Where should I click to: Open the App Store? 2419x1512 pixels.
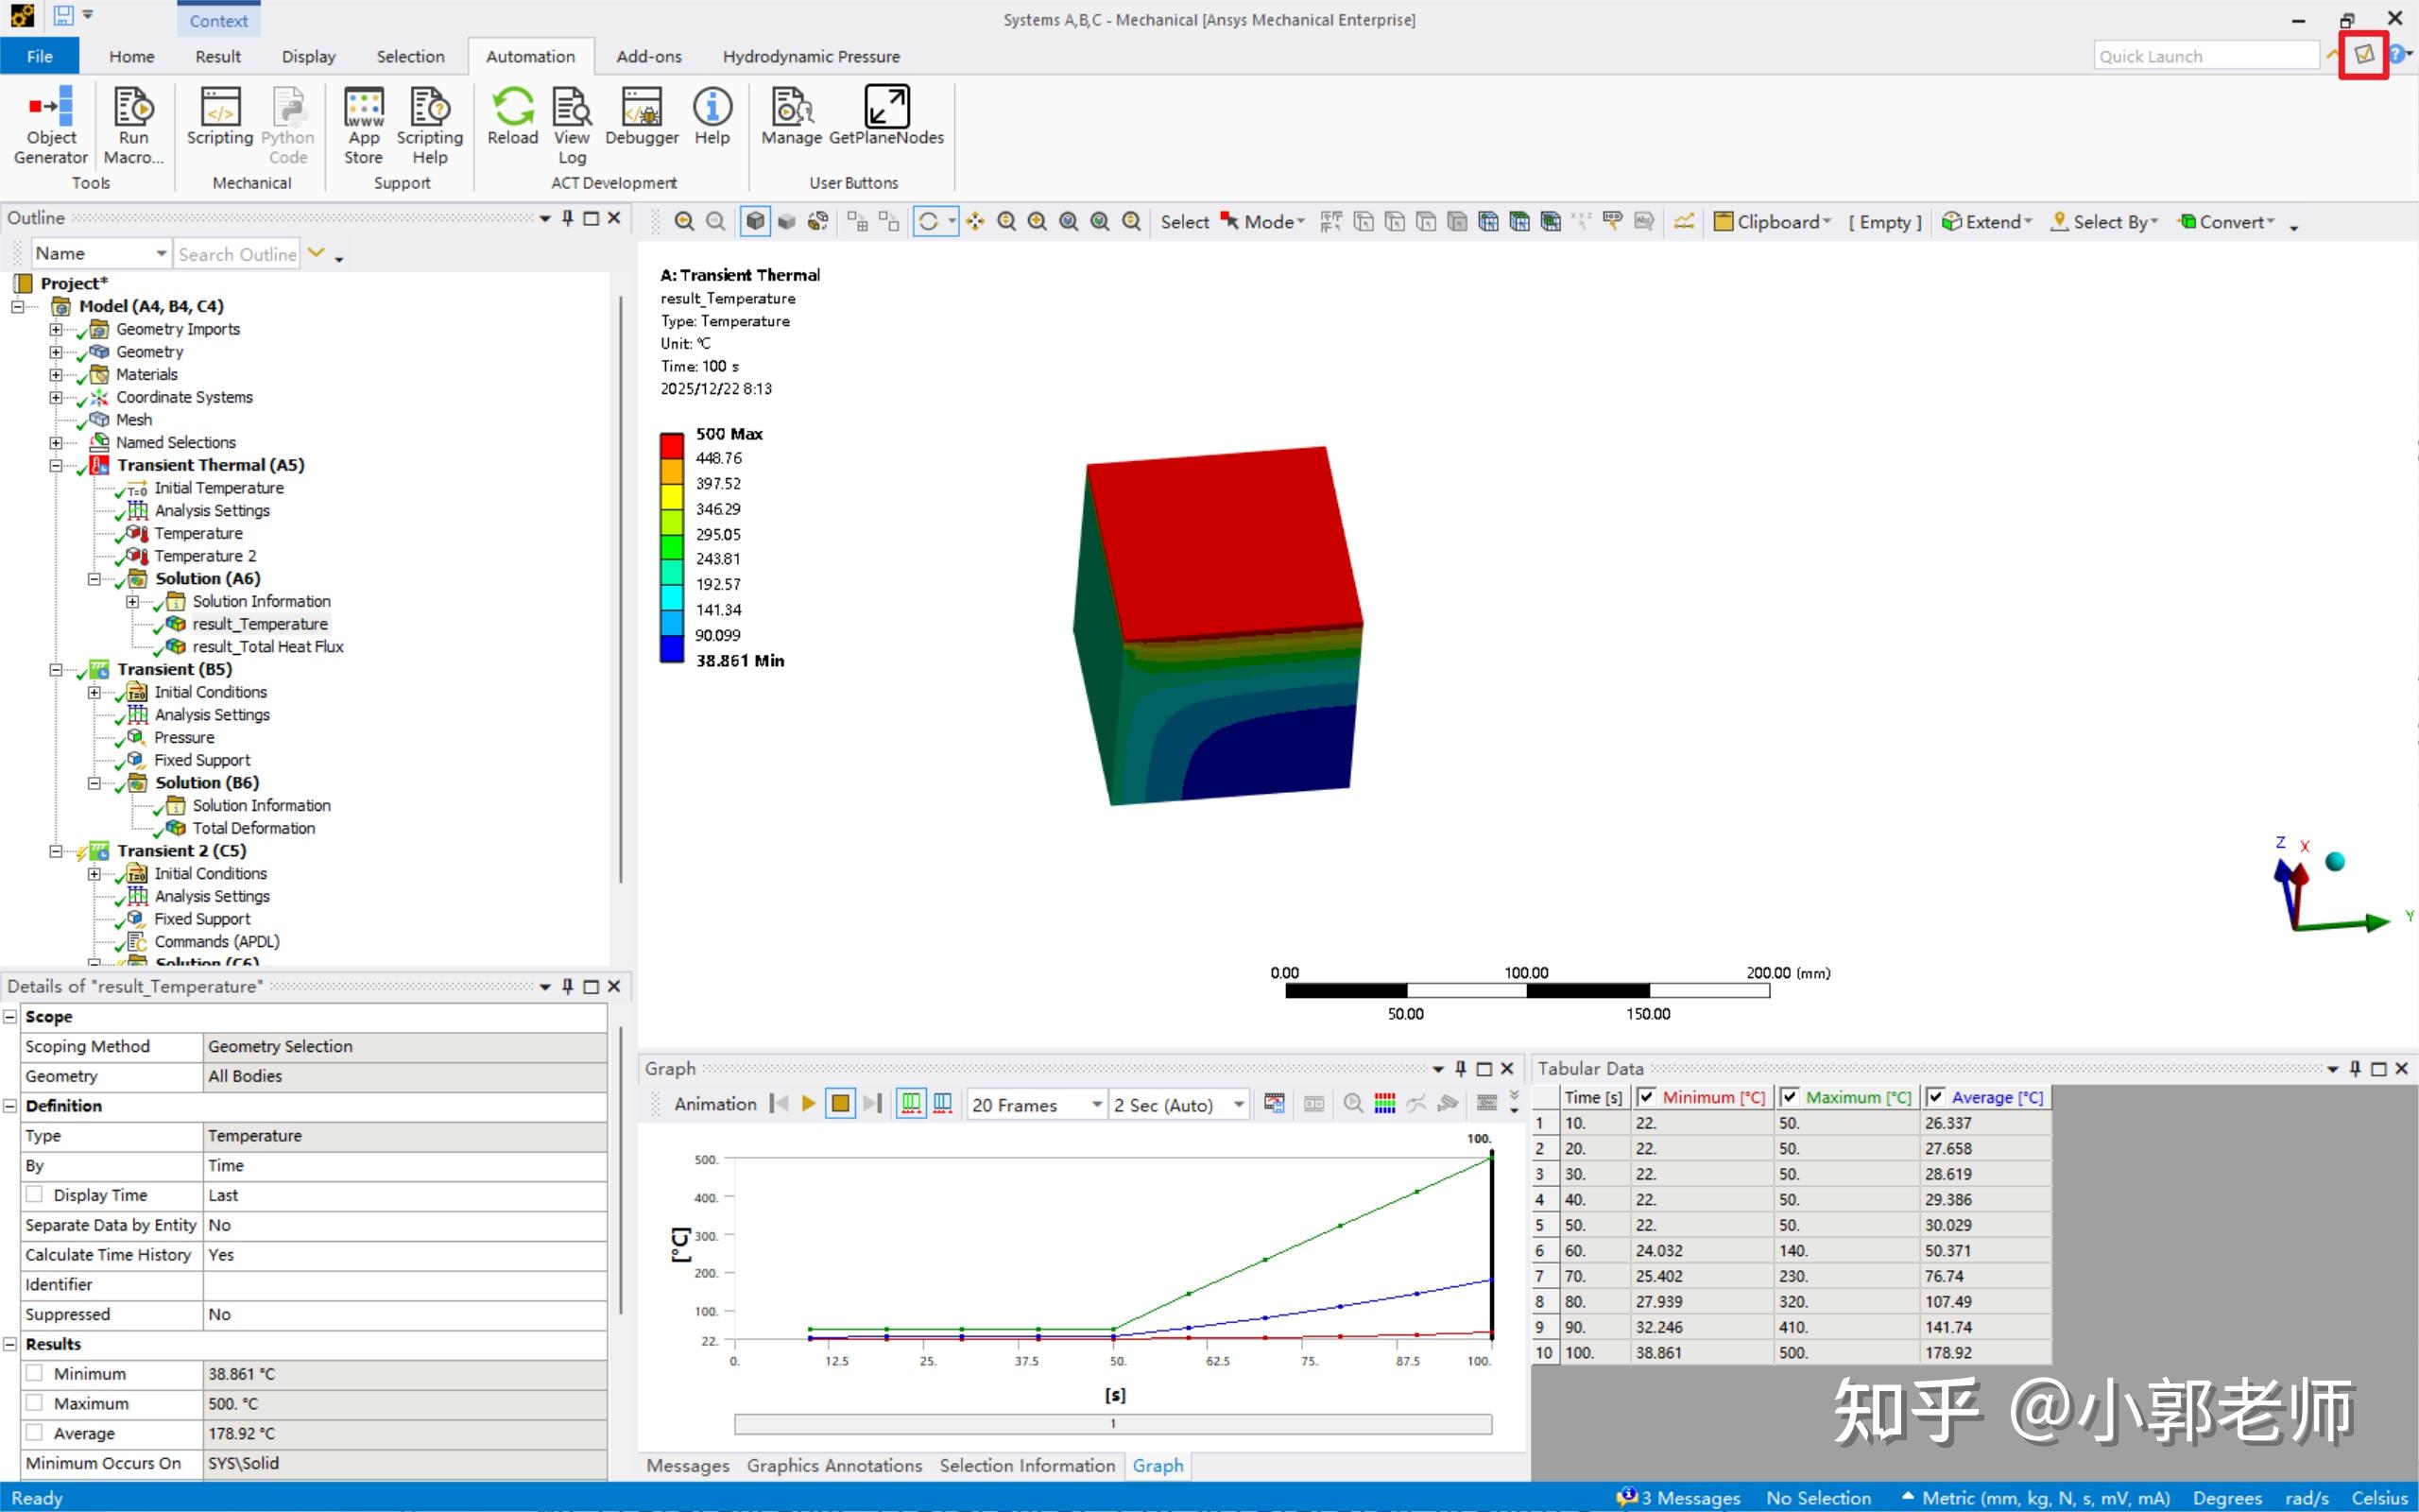pyautogui.click(x=364, y=125)
